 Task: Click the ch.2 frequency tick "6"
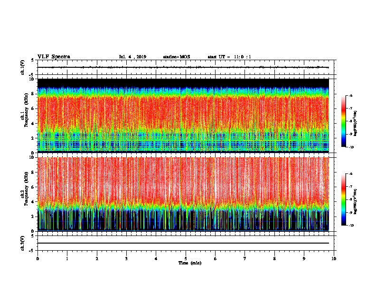coord(33,187)
